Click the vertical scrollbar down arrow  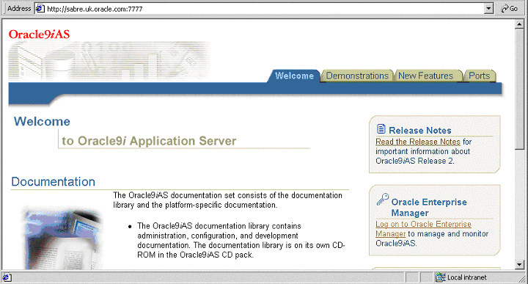(519, 265)
